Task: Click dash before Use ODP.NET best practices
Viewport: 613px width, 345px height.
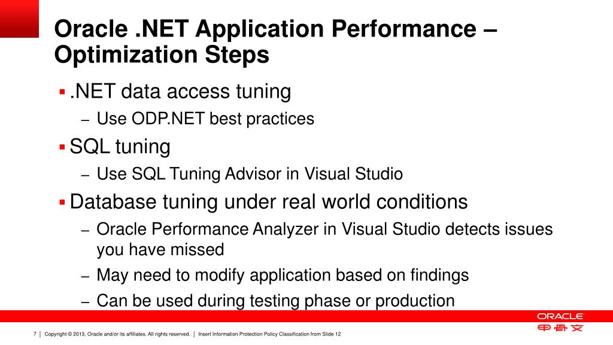Action: (86, 120)
